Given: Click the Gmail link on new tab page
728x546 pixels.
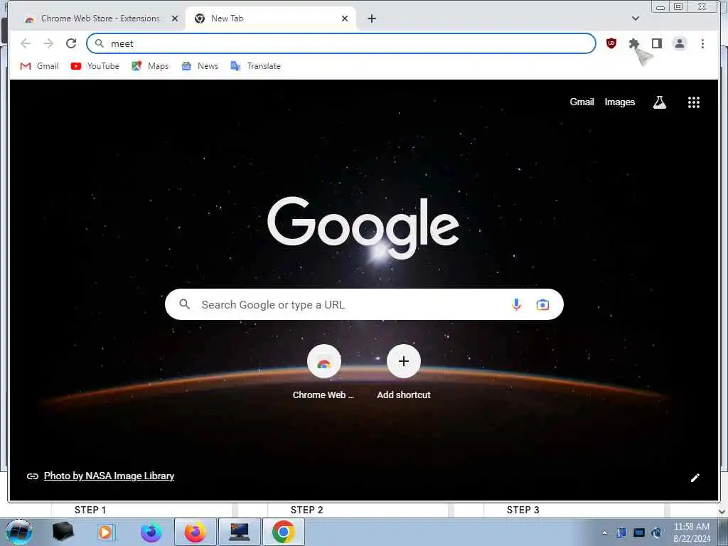Looking at the screenshot, I should pos(582,102).
